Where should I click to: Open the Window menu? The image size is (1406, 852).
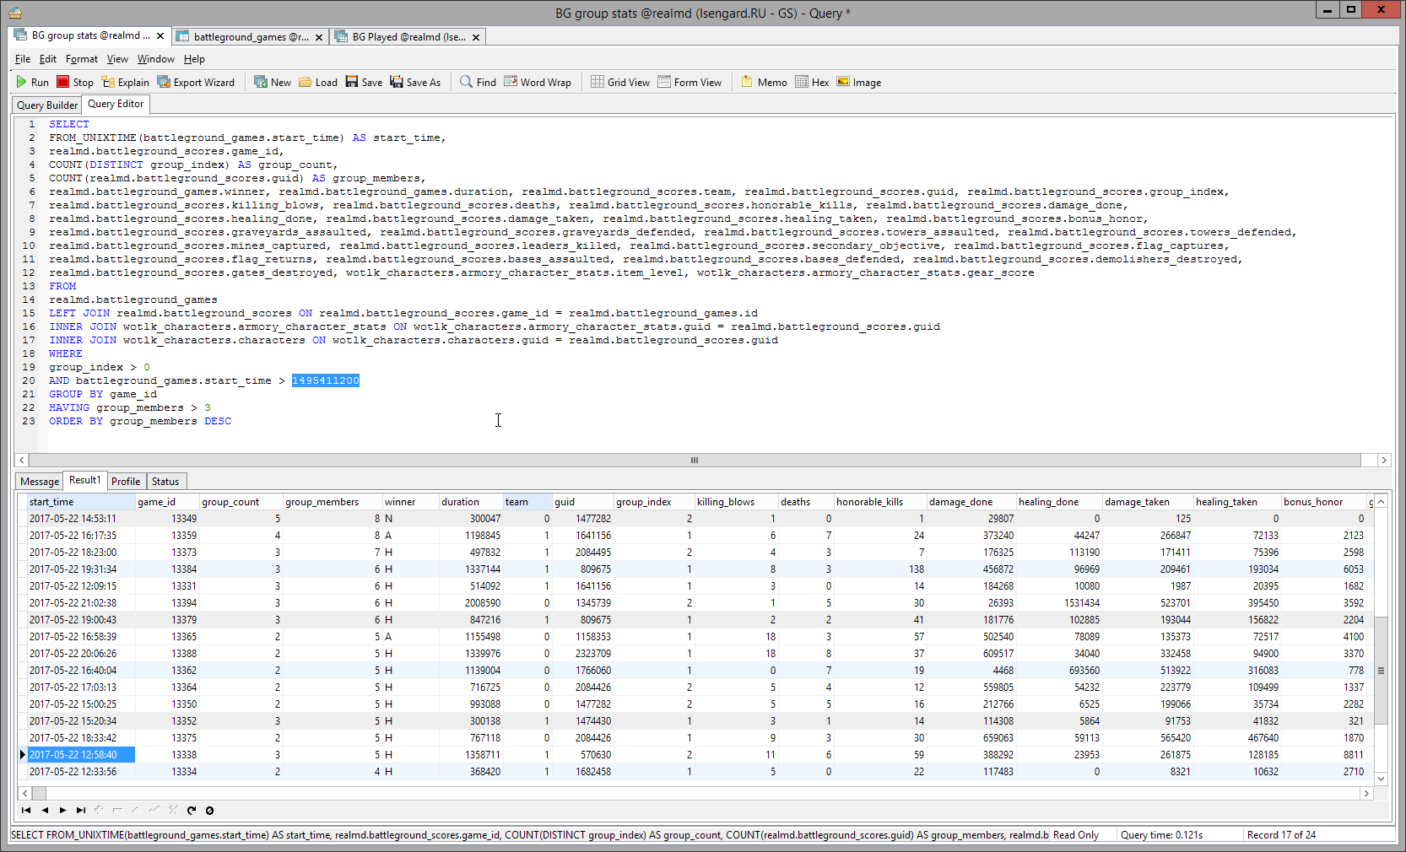click(156, 59)
